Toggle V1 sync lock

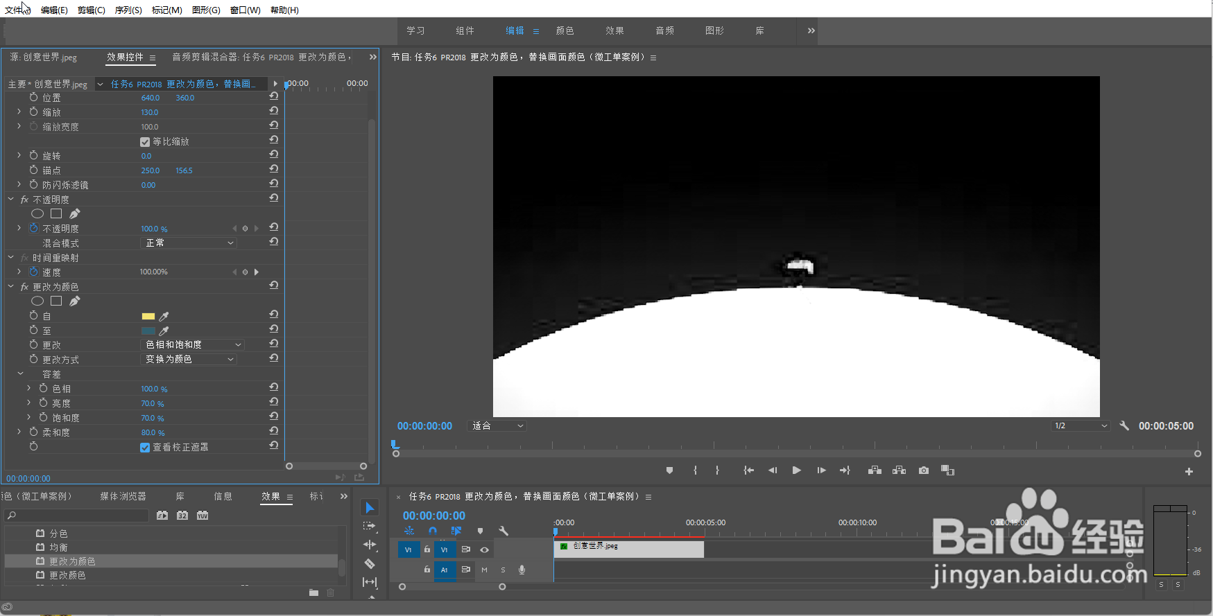pos(466,549)
